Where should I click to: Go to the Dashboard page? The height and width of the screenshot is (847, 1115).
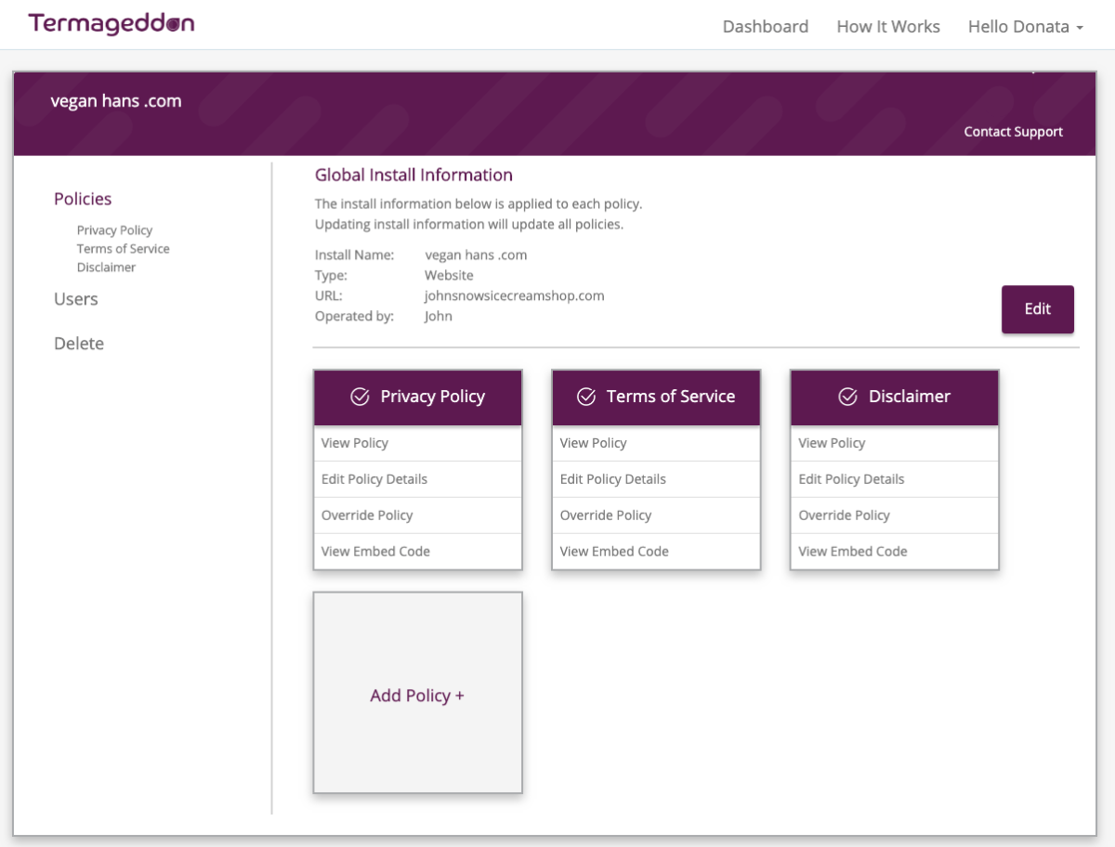pos(766,26)
